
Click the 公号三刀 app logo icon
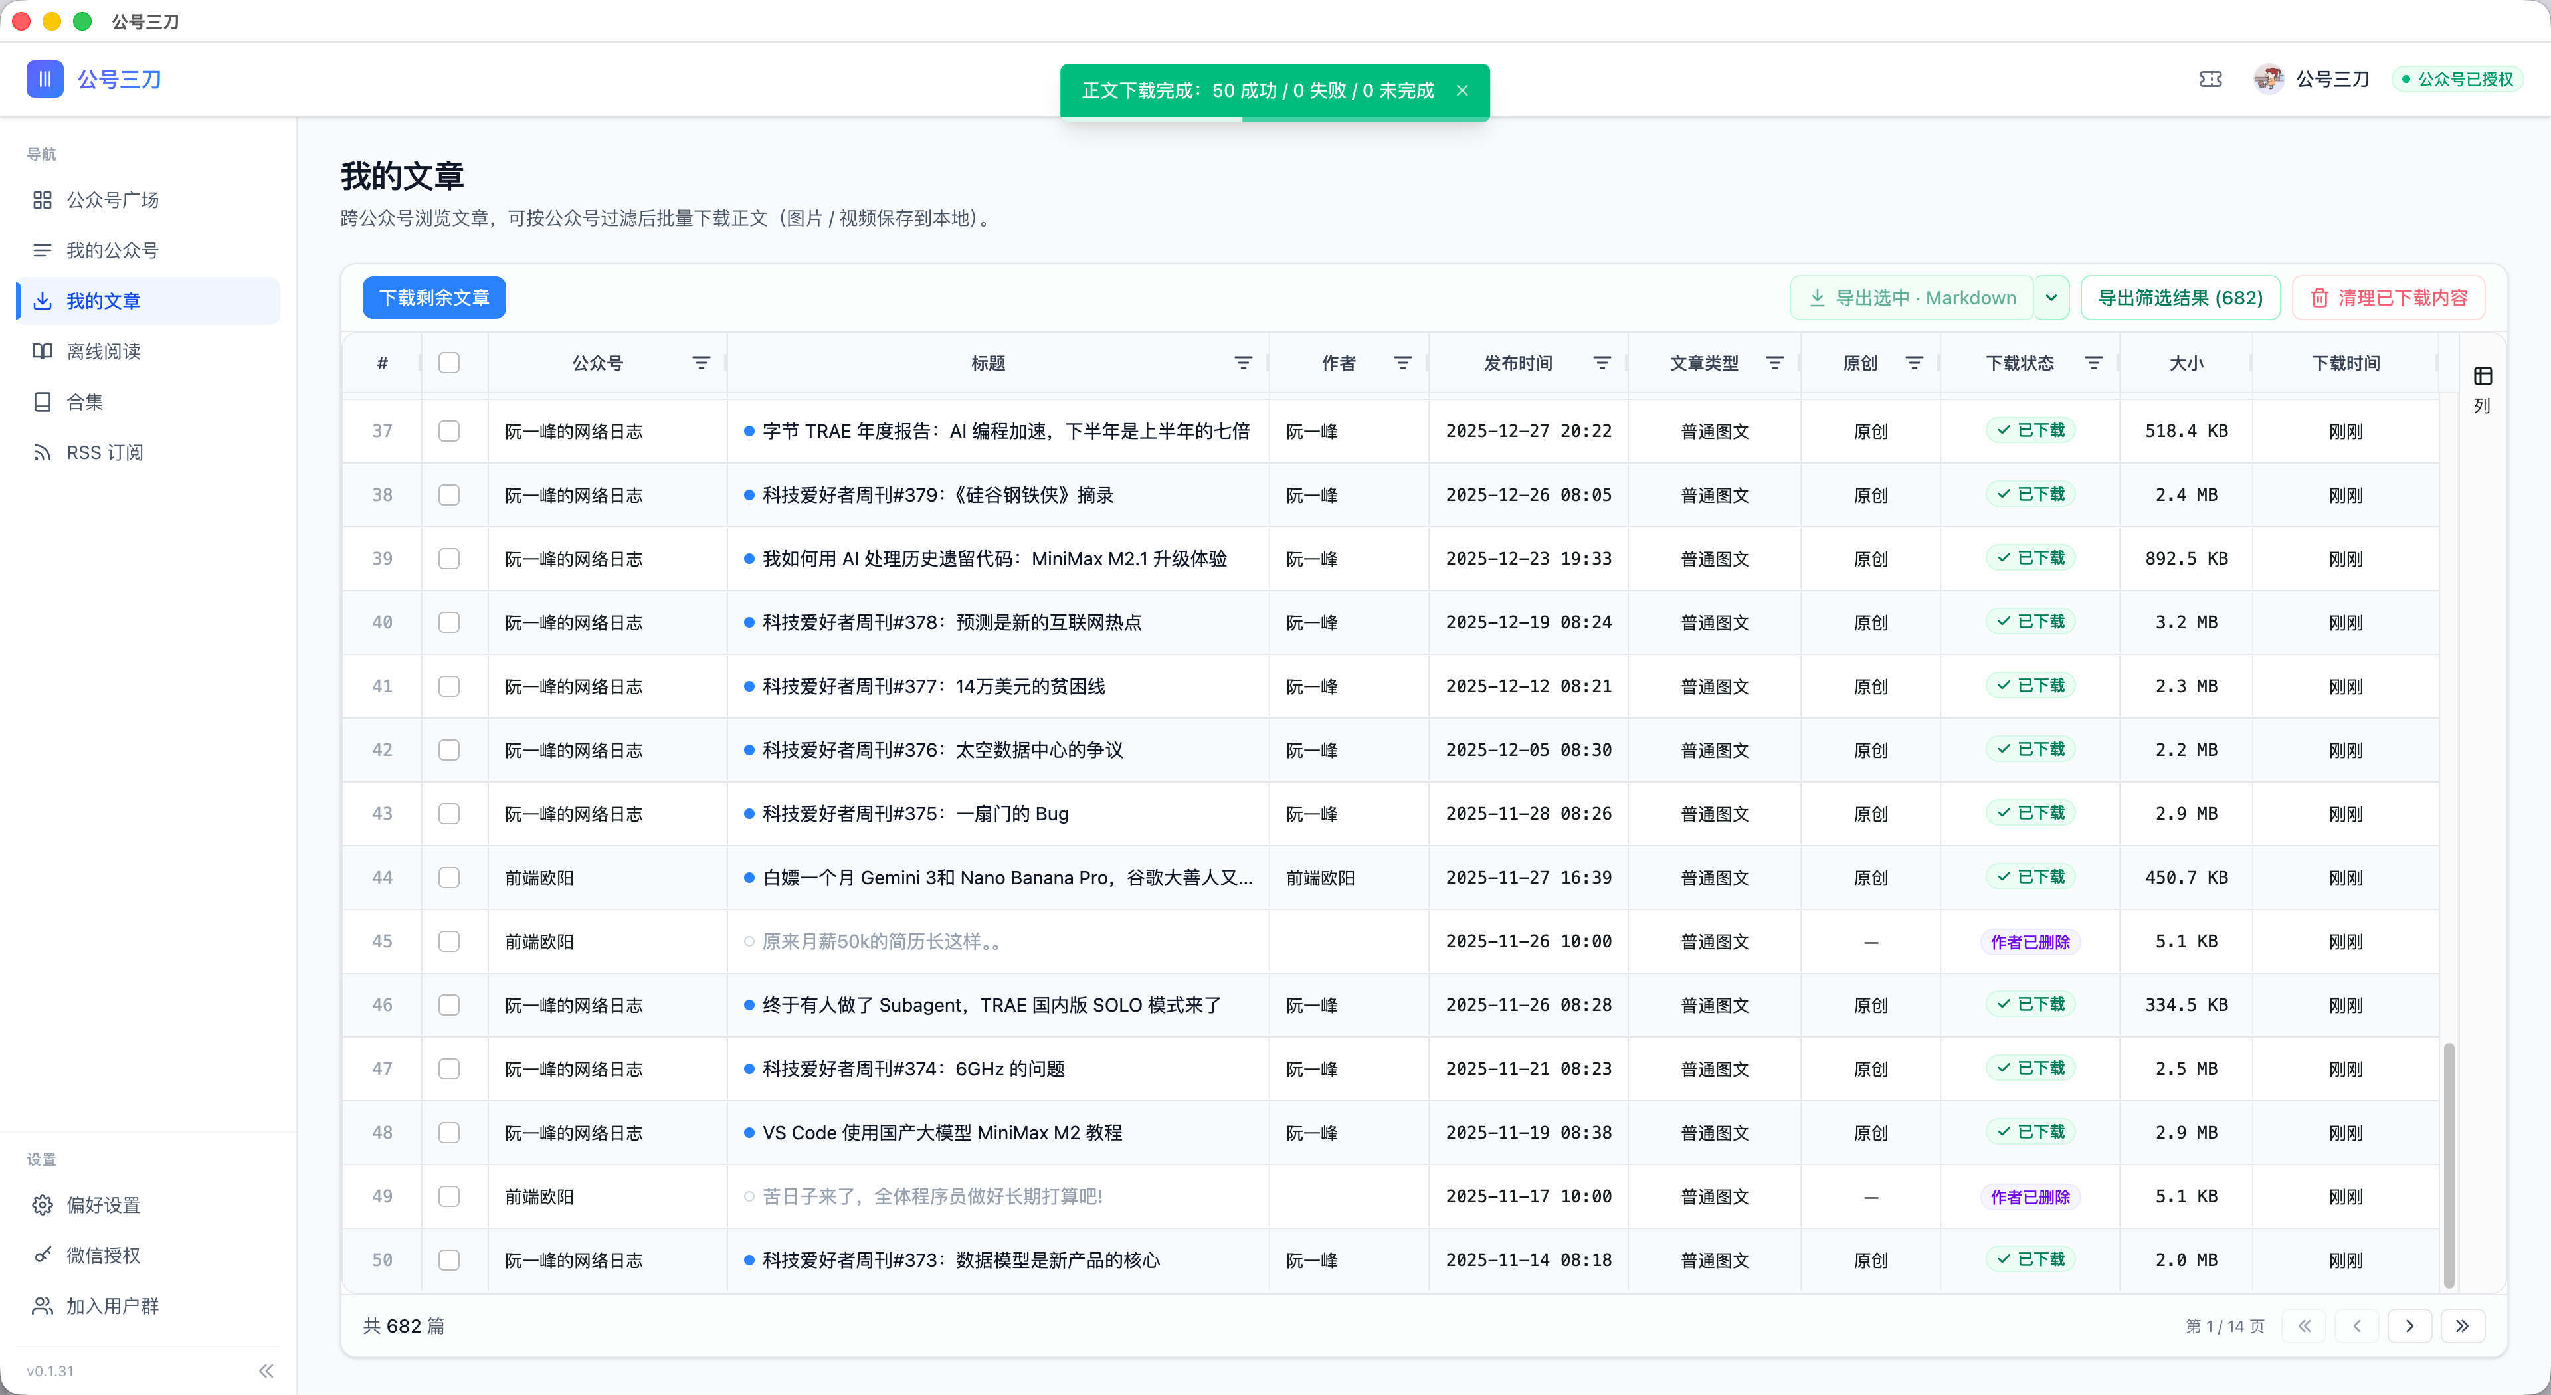tap(45, 79)
